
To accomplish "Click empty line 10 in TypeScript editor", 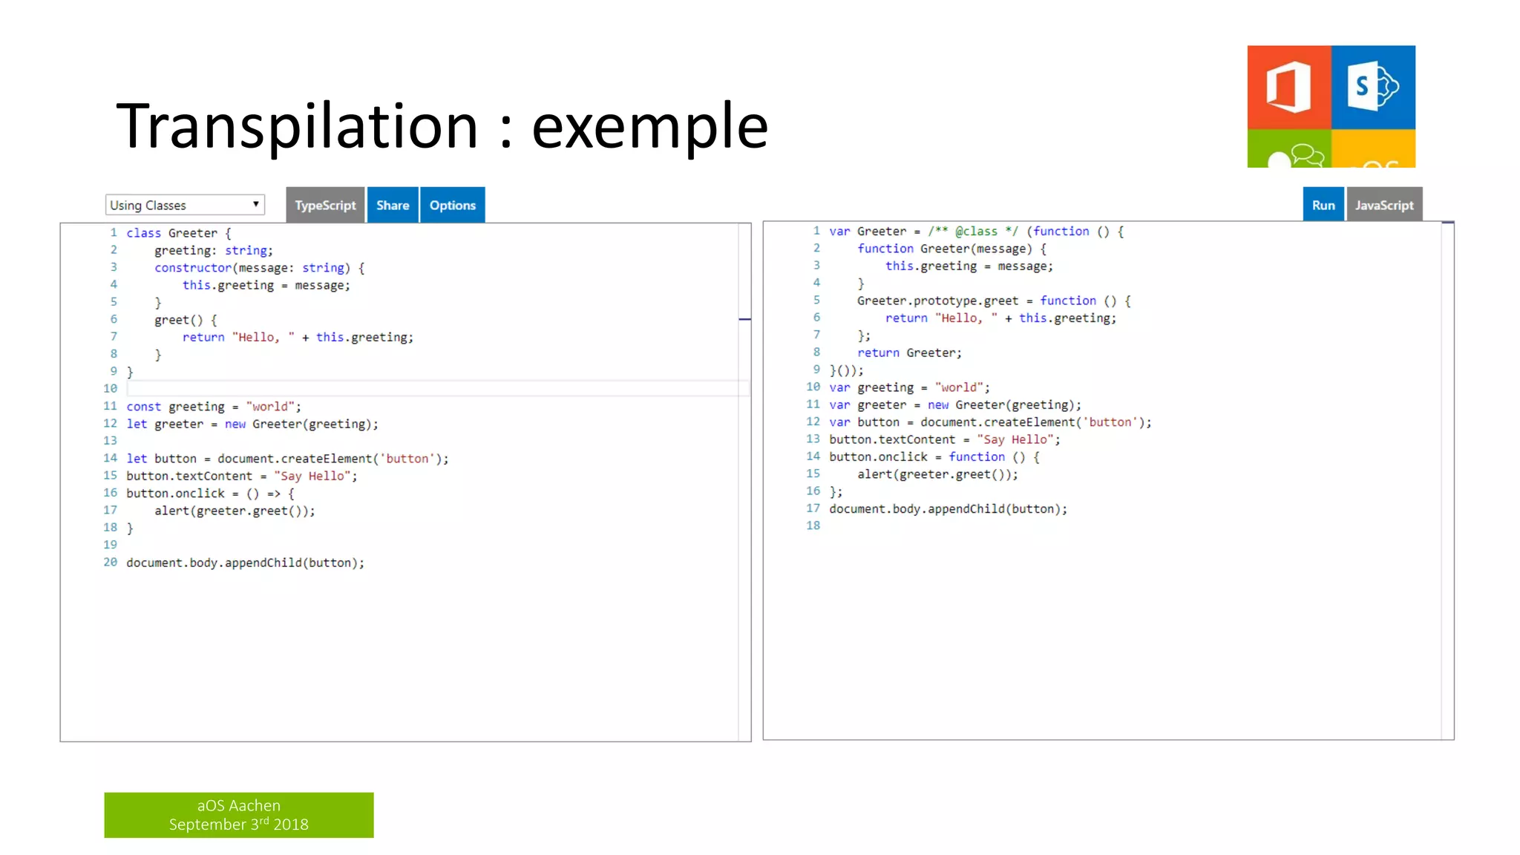I will point(430,388).
